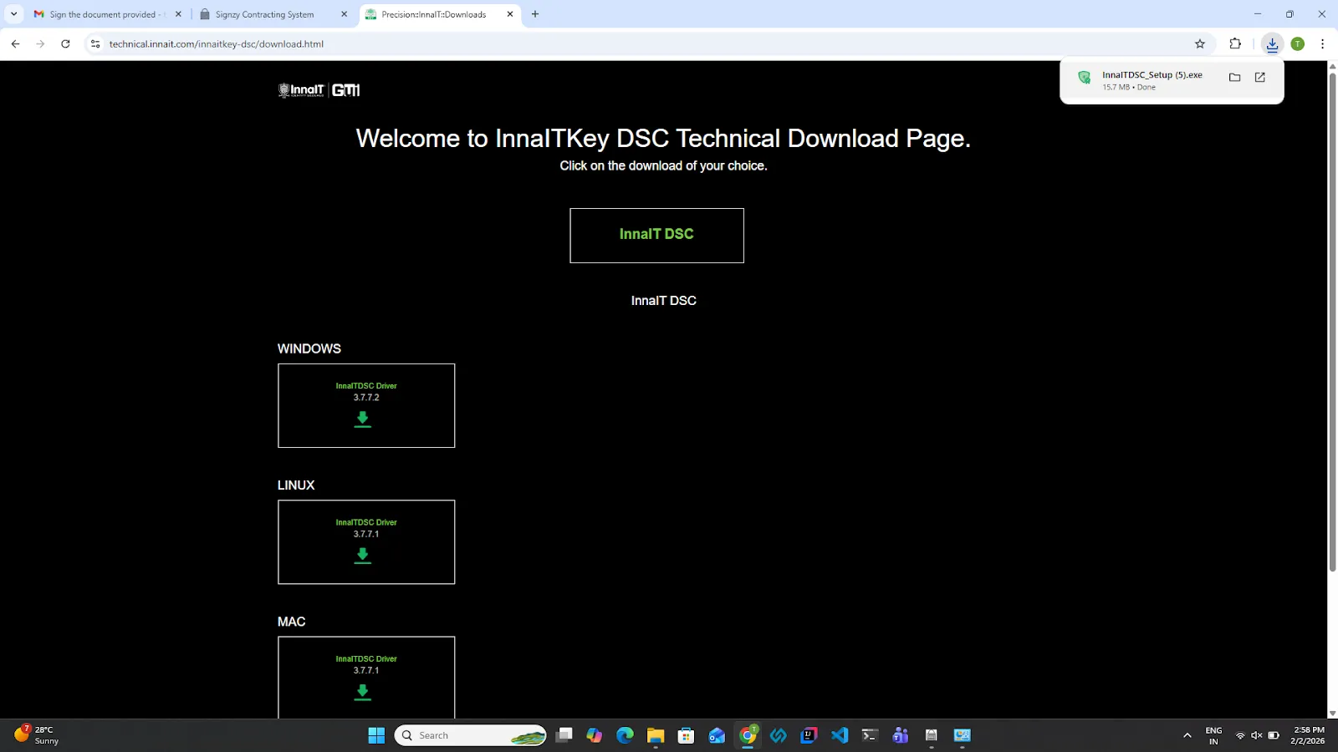Open the Chrome profile avatar

[x=1298, y=44]
